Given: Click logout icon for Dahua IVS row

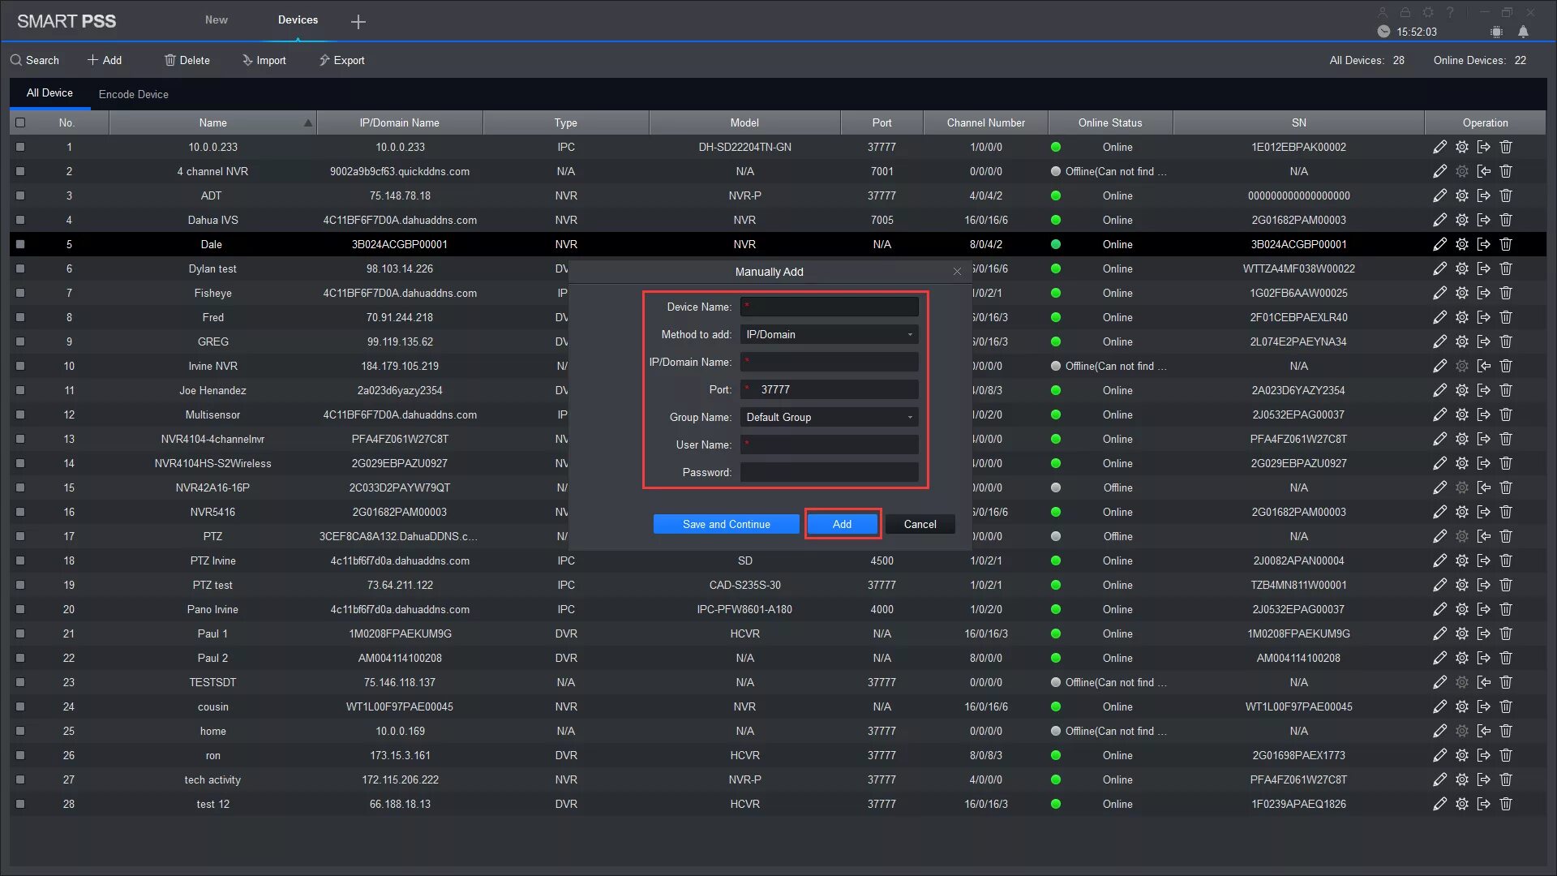Looking at the screenshot, I should [1483, 220].
